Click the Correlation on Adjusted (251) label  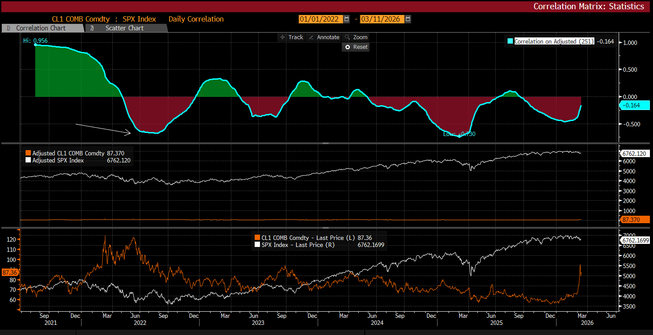tap(554, 41)
